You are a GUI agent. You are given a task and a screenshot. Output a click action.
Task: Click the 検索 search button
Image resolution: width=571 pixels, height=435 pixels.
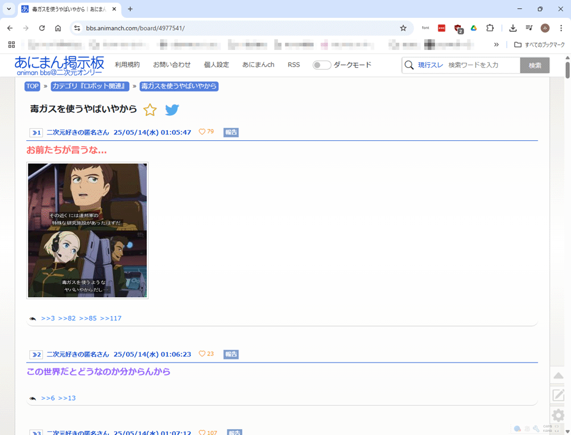click(535, 65)
